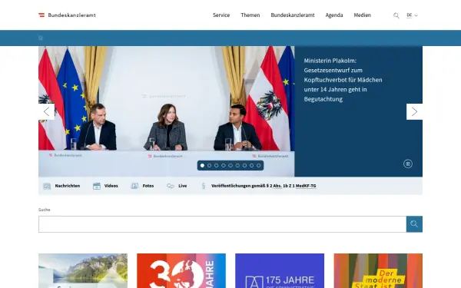Click the paragraph icon before Veröffentlichungen
The height and width of the screenshot is (288, 461).
(x=204, y=186)
